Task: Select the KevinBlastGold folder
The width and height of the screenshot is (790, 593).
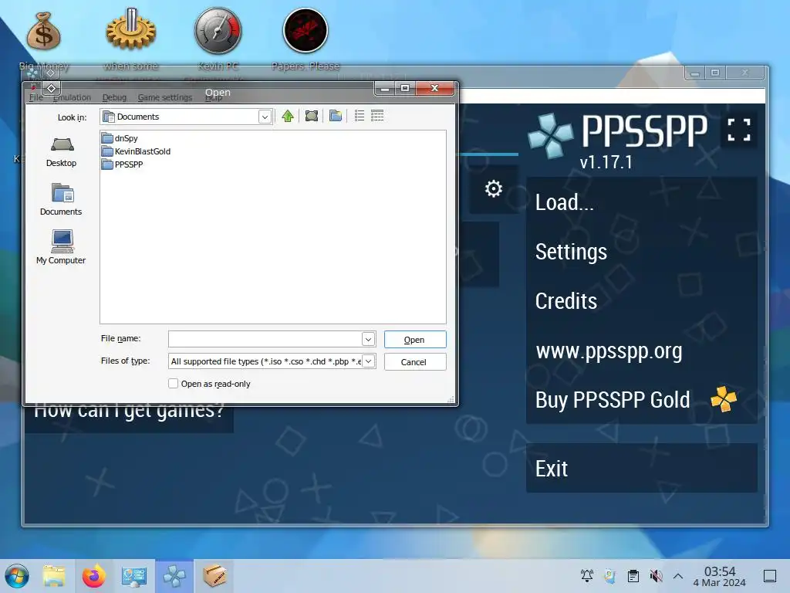Action: (x=136, y=151)
